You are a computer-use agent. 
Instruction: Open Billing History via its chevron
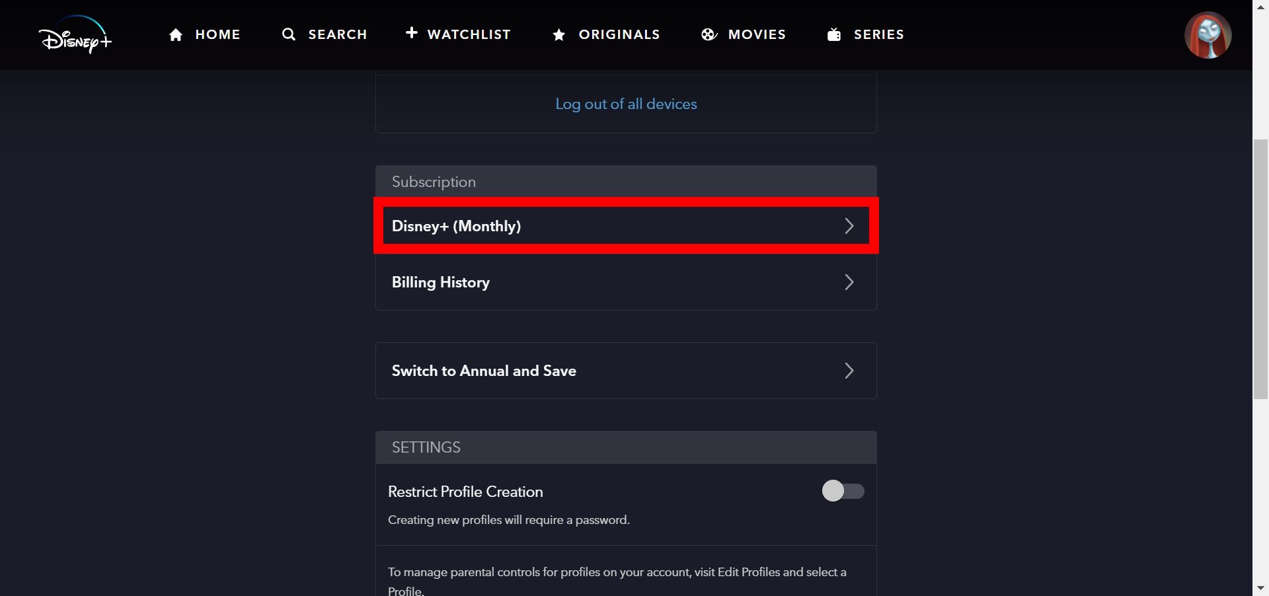pos(849,282)
